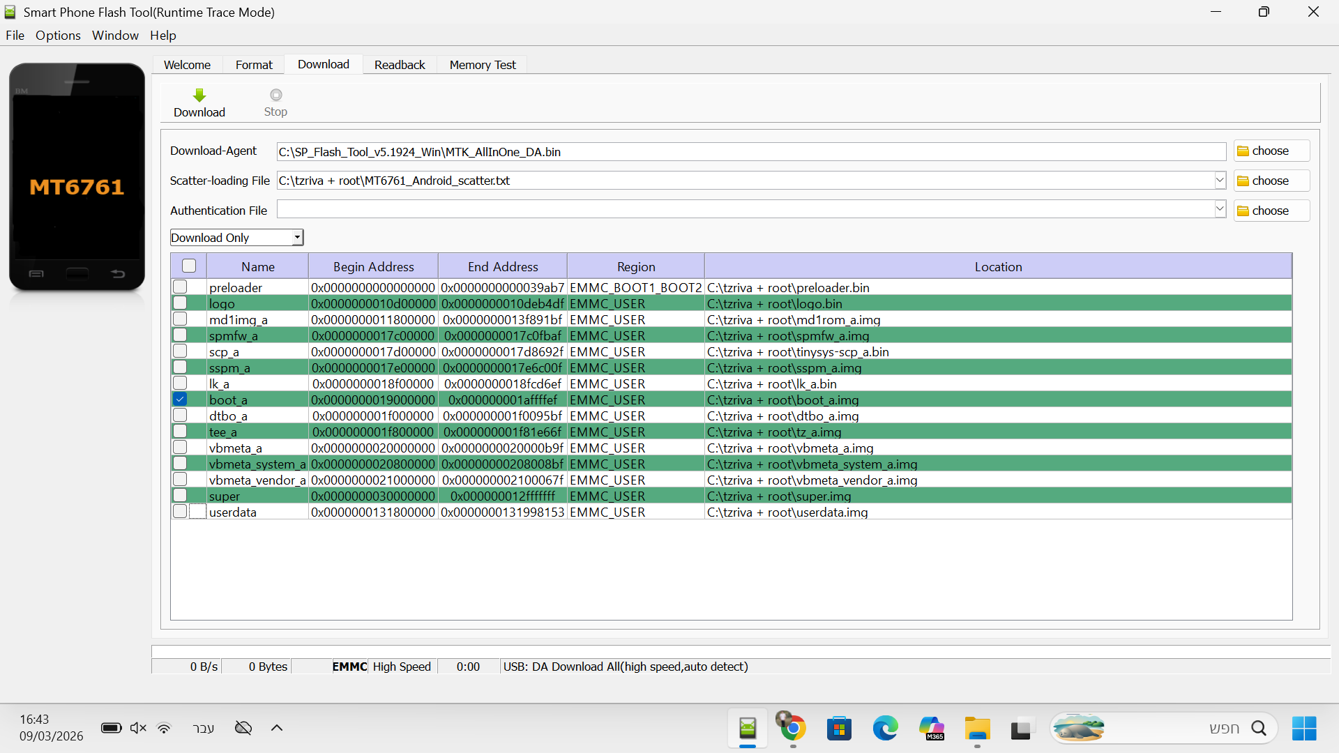Expand the Download Only mode dropdown
The image size is (1339, 753).
click(297, 238)
